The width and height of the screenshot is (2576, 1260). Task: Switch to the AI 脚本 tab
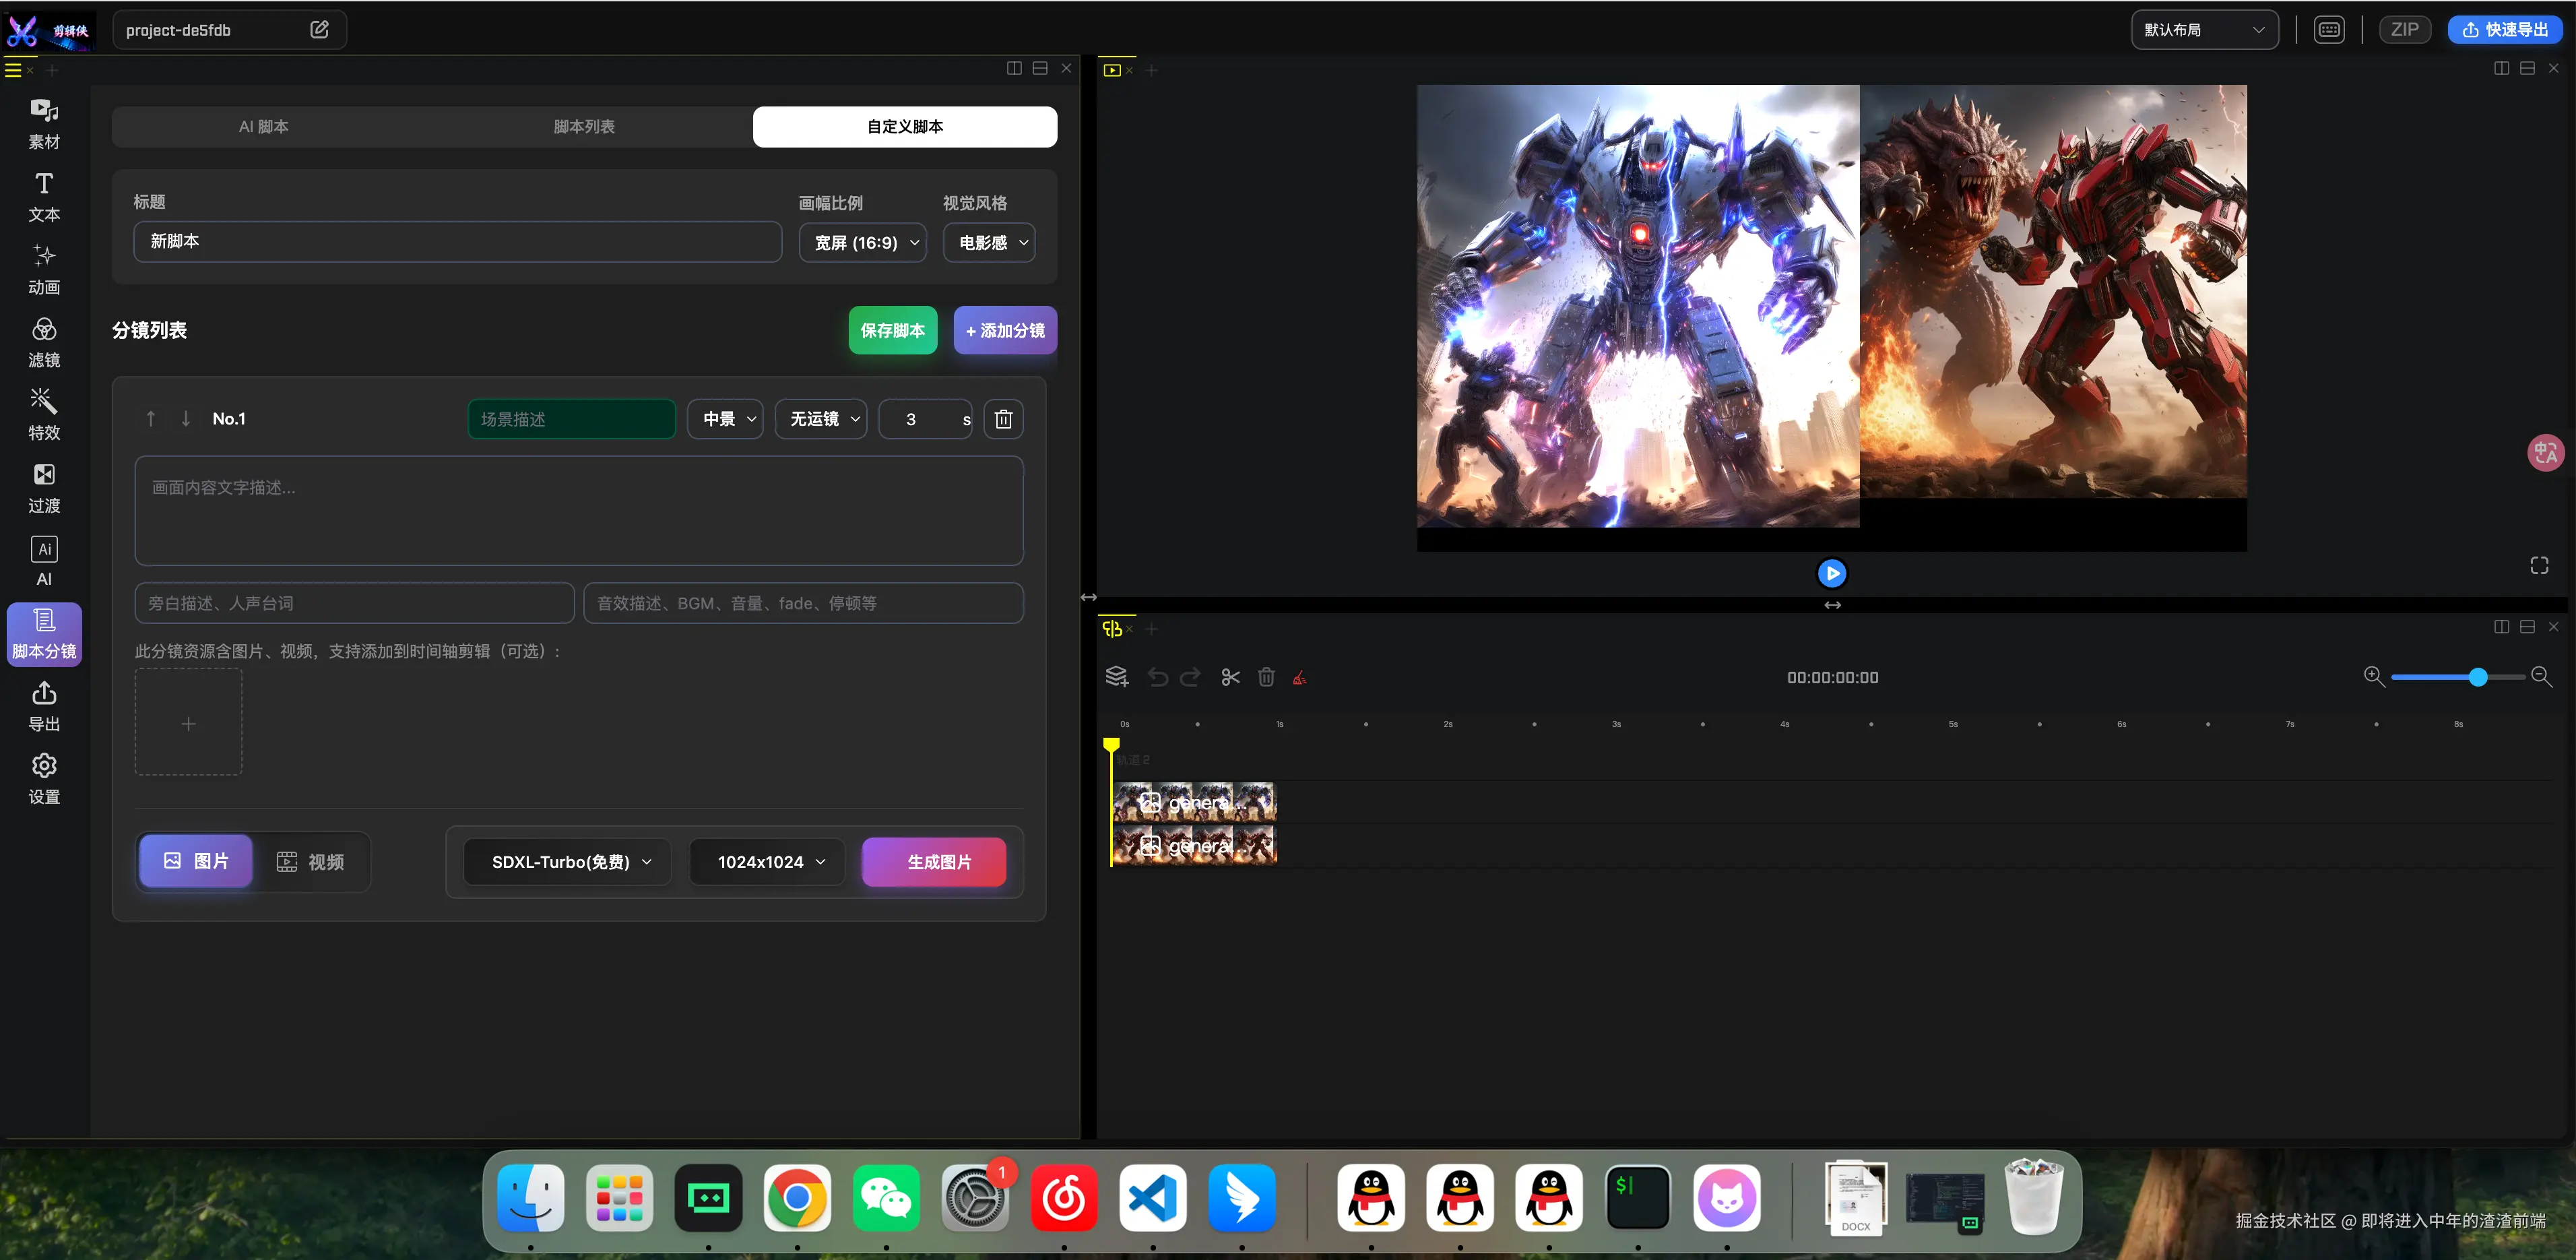[264, 127]
